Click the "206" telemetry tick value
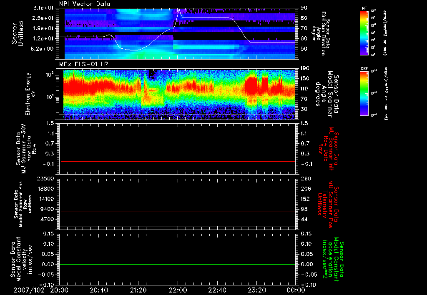Viewport: 427px width, 295px height. [x=305, y=189]
